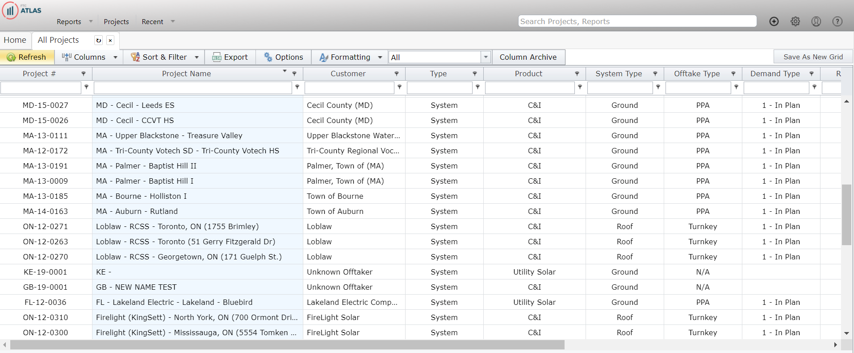Click the Customer column filter icon
This screenshot has height=353, width=854.
click(397, 74)
